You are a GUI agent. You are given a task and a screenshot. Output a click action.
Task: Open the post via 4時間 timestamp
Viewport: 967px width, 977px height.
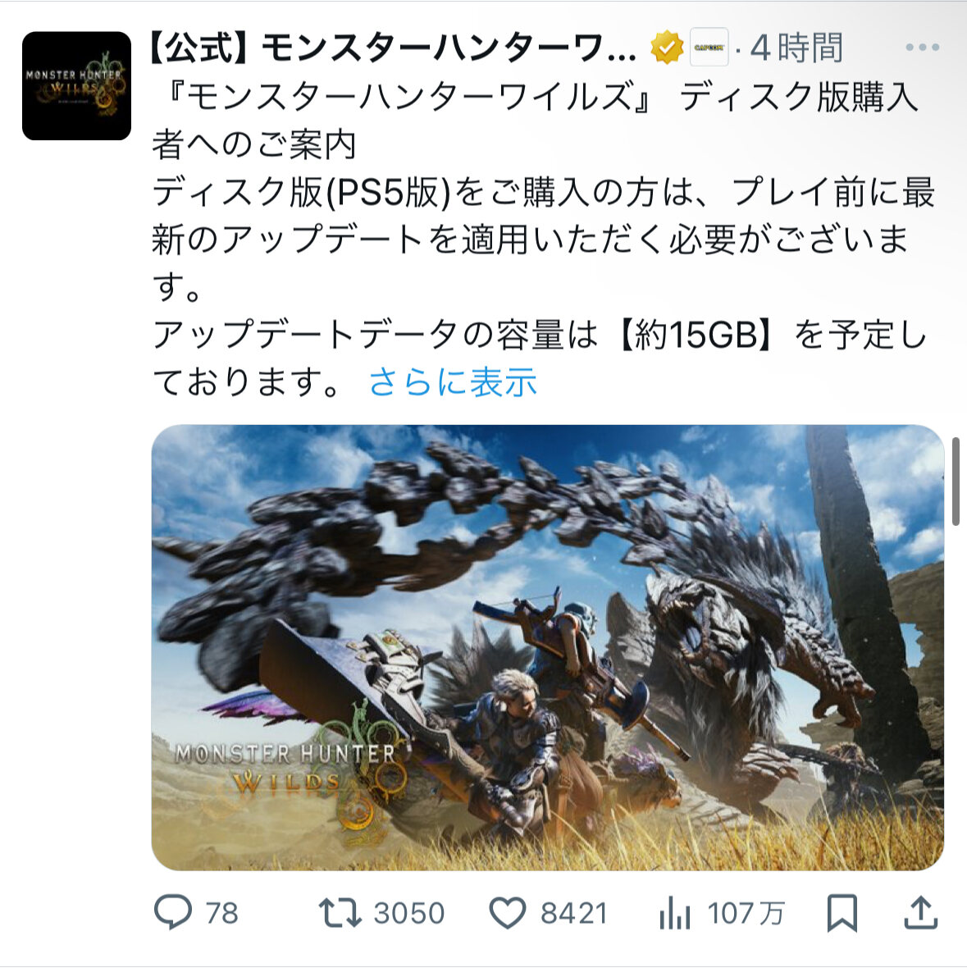coord(797,48)
